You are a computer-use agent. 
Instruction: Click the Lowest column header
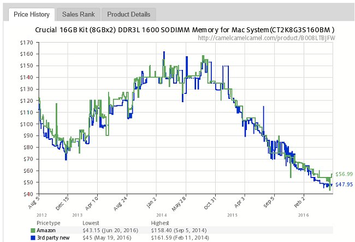click(91, 223)
